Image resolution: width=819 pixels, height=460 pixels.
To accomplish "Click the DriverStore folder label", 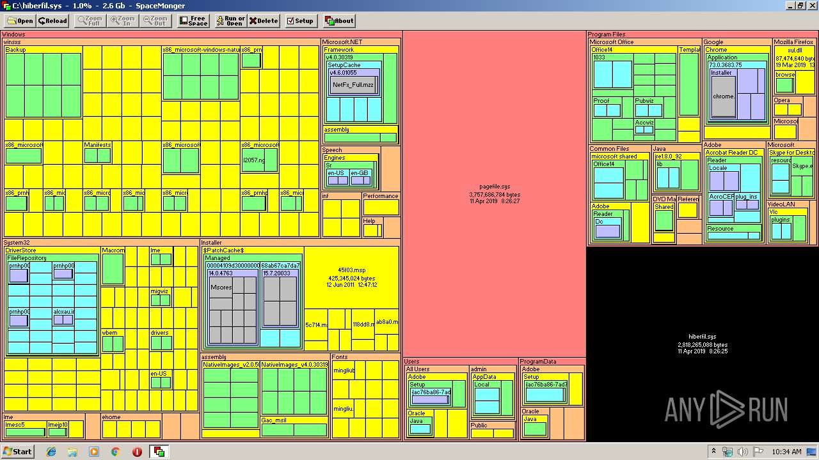I will [21, 251].
